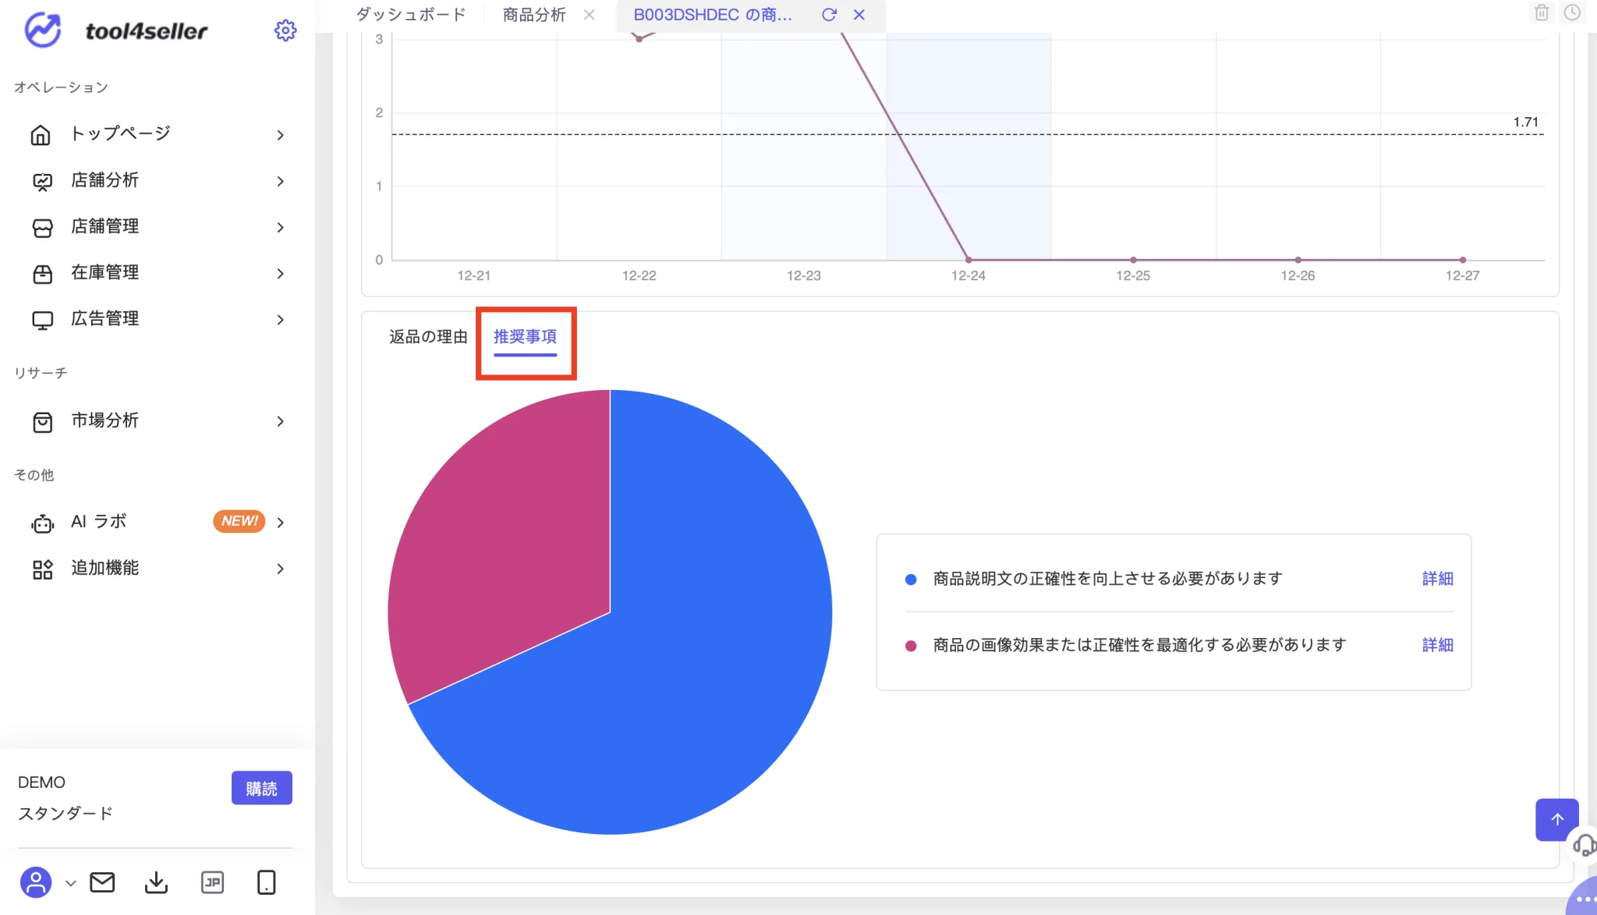The height and width of the screenshot is (915, 1597).
Task: Click the 12-26 data point on chart
Action: click(1298, 260)
